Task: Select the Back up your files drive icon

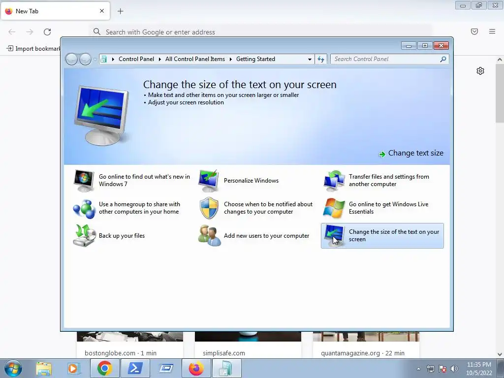Action: pos(84,236)
